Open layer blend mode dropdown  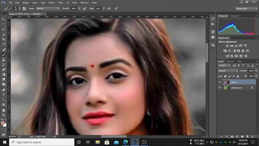(228, 71)
